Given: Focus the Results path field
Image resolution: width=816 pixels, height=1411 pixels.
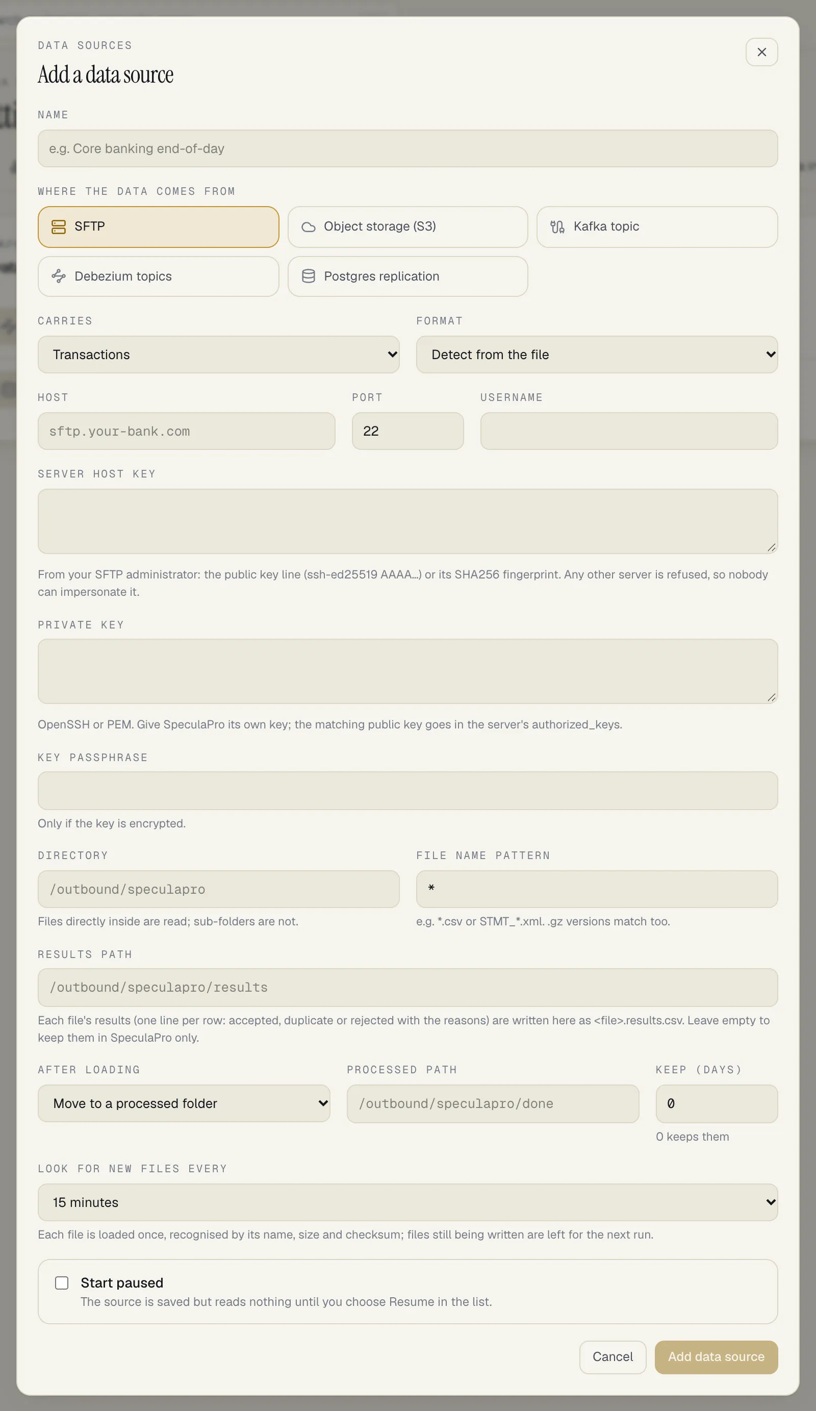Looking at the screenshot, I should click(x=408, y=988).
